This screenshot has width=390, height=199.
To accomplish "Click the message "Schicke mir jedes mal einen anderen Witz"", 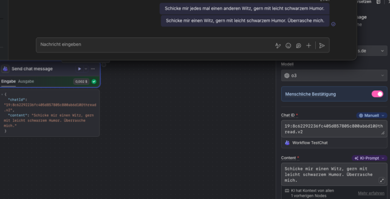I will [x=244, y=9].
